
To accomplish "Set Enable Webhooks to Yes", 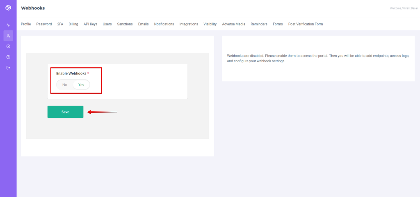I will pos(81,85).
